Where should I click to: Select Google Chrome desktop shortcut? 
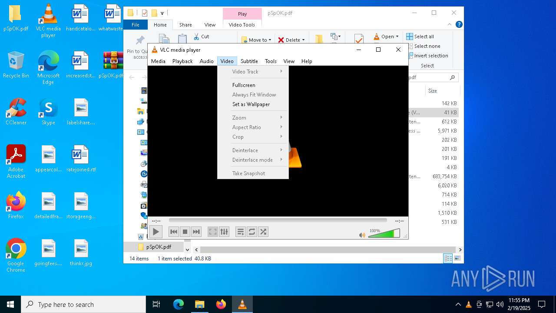coord(16,255)
